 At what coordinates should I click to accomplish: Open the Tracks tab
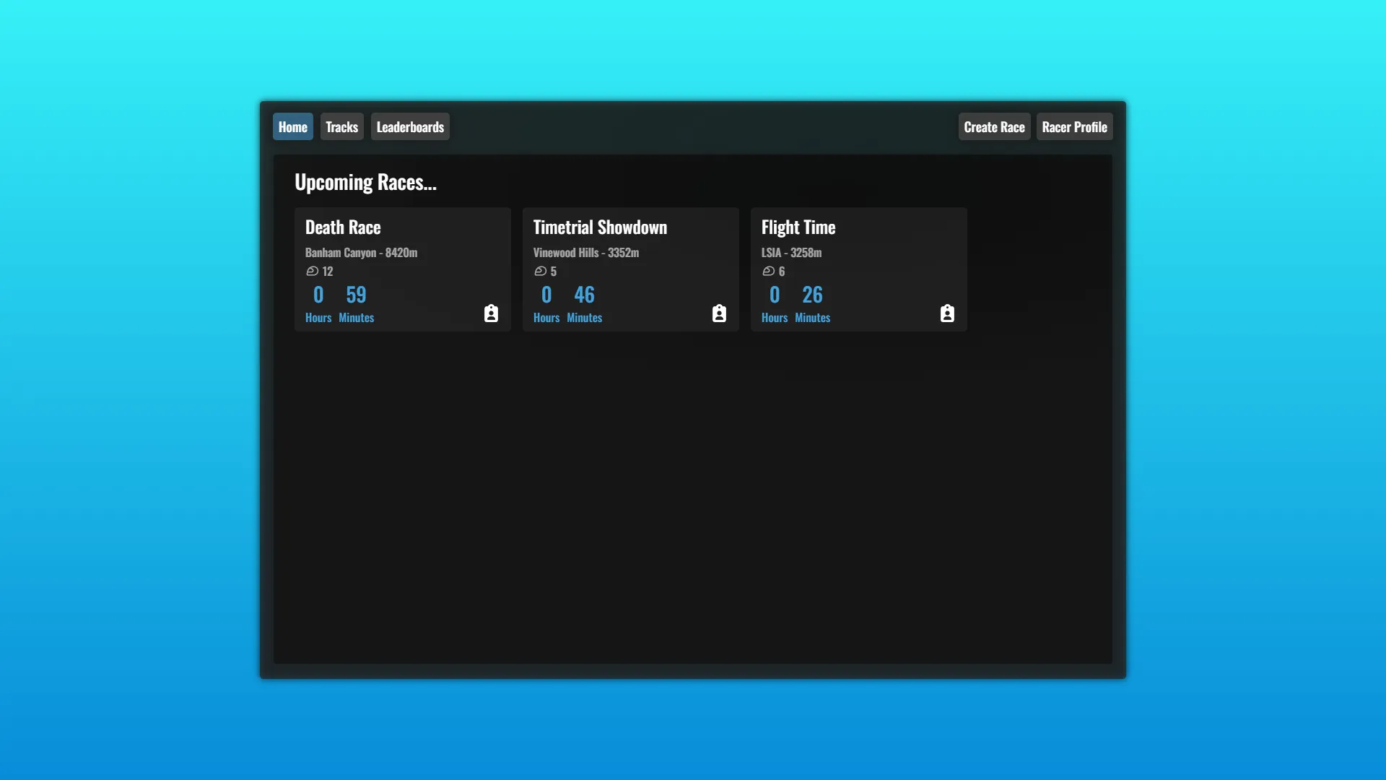(x=342, y=126)
